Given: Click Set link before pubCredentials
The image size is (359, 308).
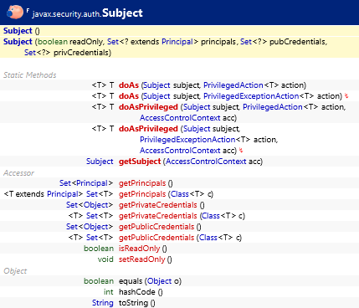Looking at the screenshot, I should click(246, 42).
